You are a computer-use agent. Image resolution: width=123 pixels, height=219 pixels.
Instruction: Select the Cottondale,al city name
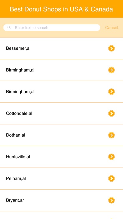(19, 113)
